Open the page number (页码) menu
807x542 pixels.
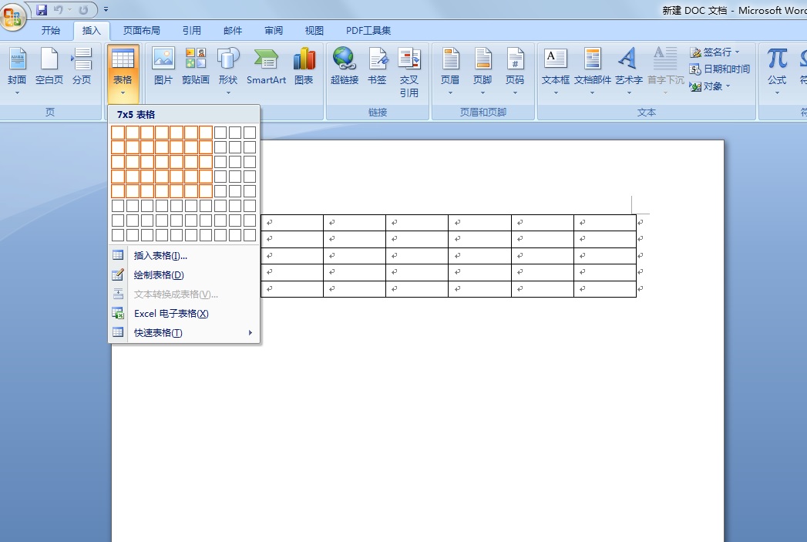pyautogui.click(x=515, y=72)
